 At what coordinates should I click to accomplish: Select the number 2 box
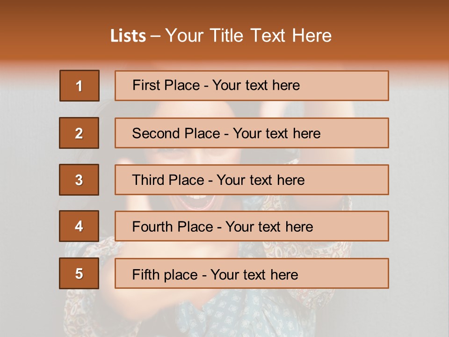click(x=79, y=133)
